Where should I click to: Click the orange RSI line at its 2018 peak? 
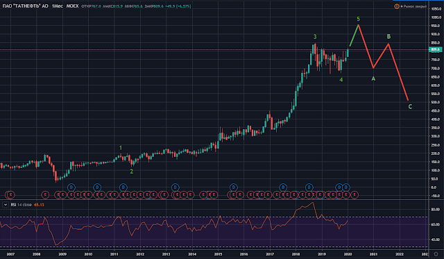click(x=313, y=203)
